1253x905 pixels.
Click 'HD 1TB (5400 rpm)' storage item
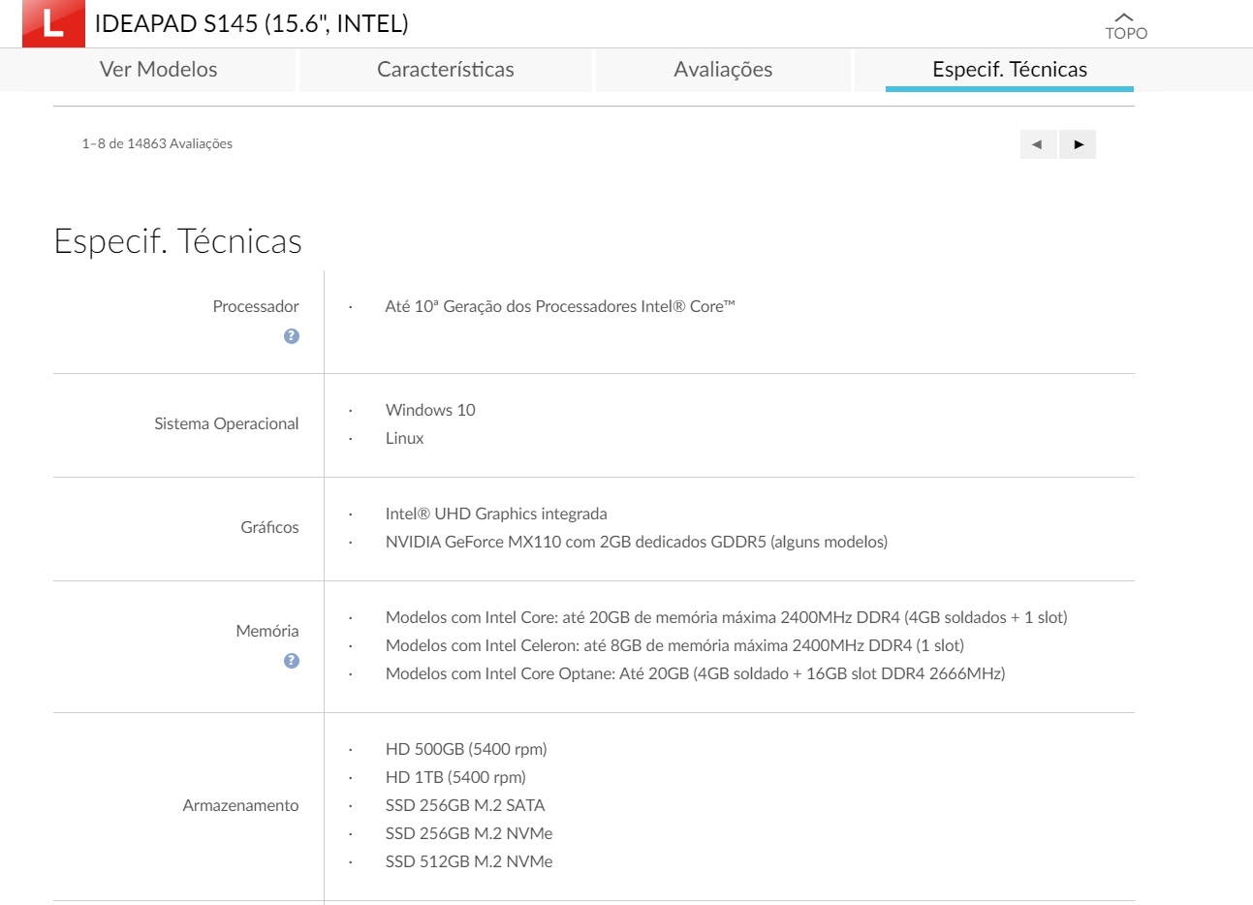coord(455,777)
